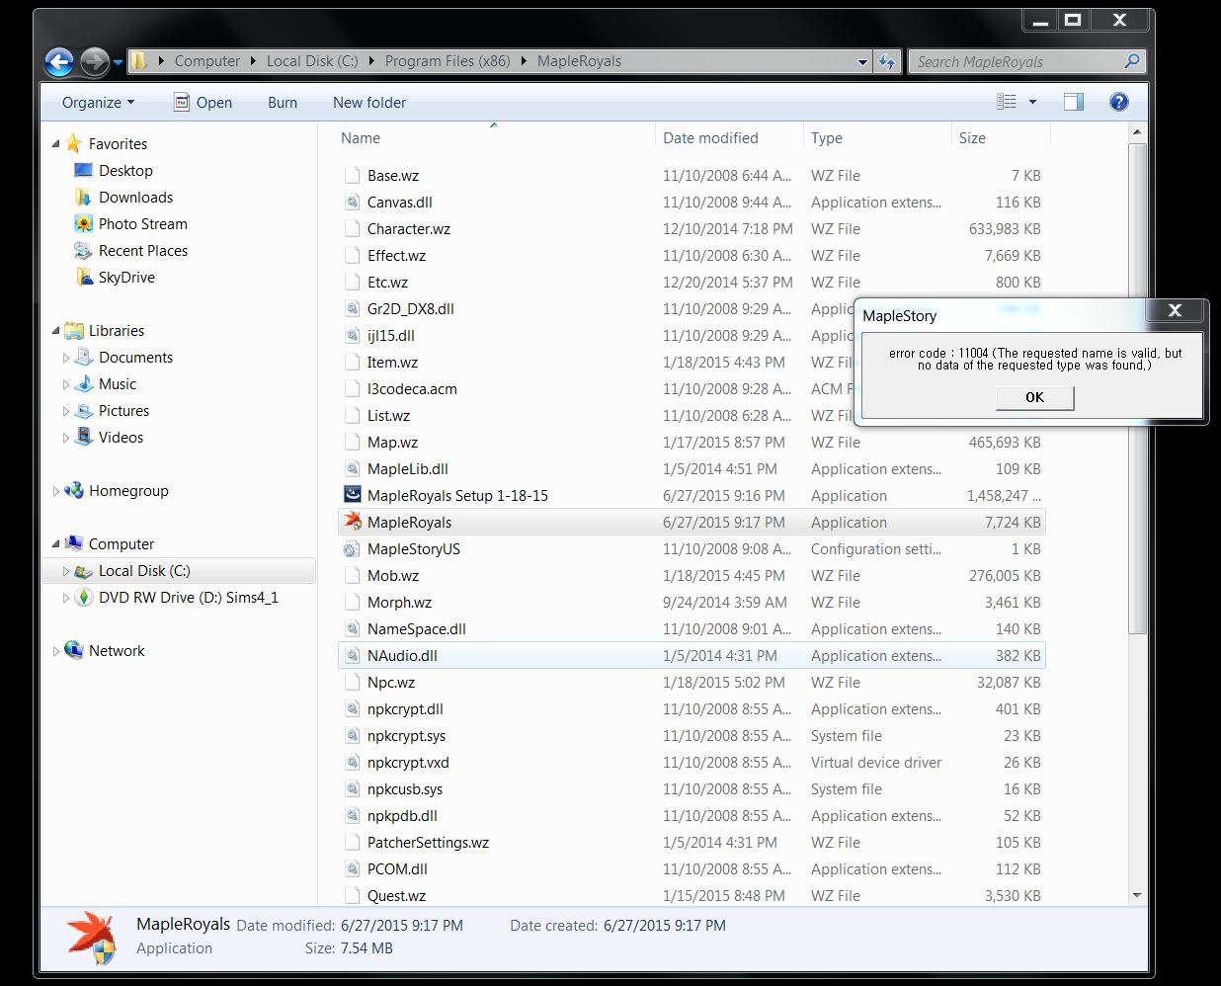Select the Pictures library item
1221x986 pixels.
(123, 411)
